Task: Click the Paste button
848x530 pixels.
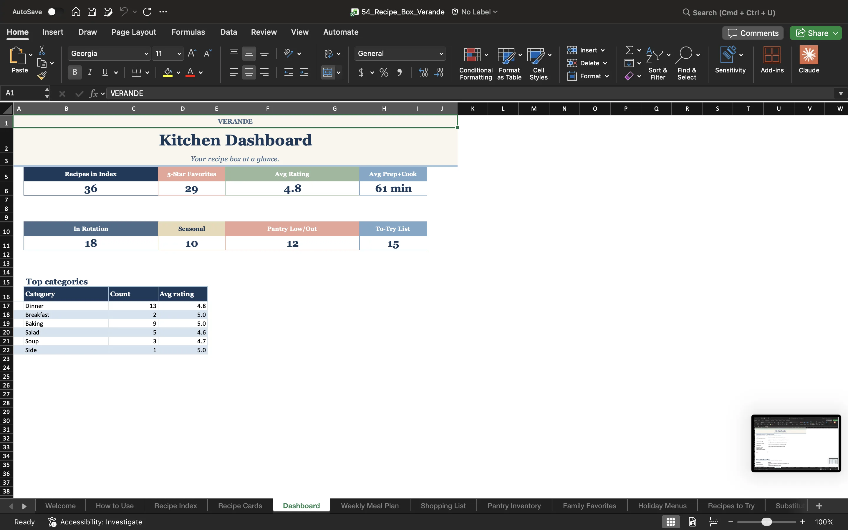Action: click(20, 60)
